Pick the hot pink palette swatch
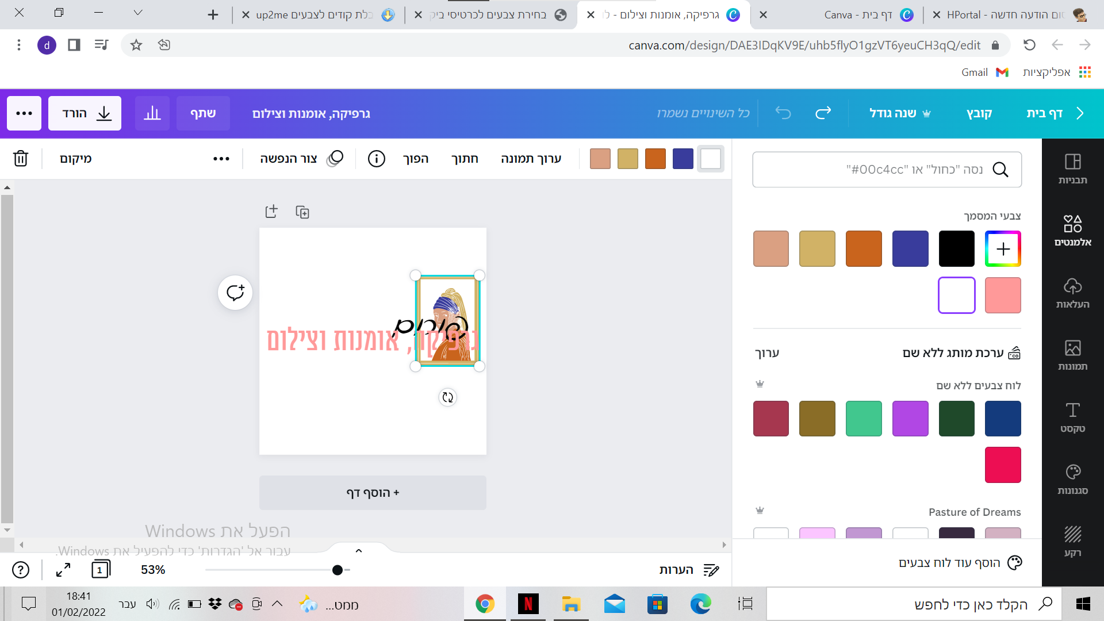1104x621 pixels. 1003,465
